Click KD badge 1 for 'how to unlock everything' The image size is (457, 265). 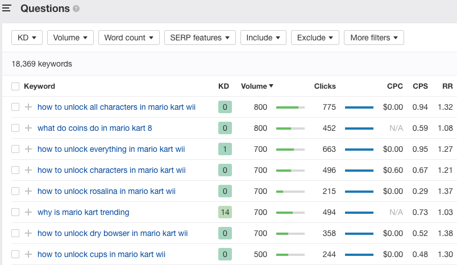click(x=225, y=149)
